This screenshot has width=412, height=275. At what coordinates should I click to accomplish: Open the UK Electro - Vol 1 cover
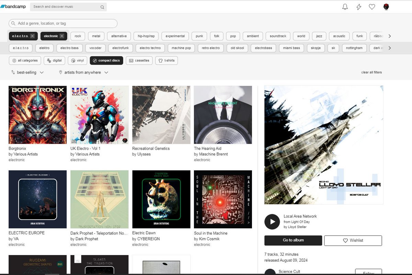coord(100,115)
